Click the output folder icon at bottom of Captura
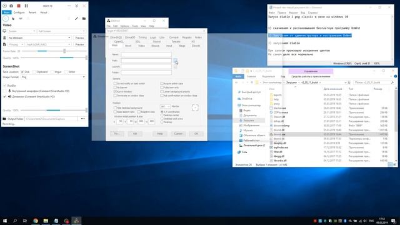The height and width of the screenshot is (225, 400). (4, 119)
